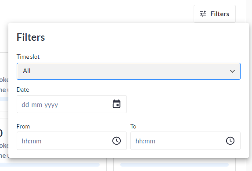252x171 pixels.
Task: Click the To field label
Action: click(133, 127)
